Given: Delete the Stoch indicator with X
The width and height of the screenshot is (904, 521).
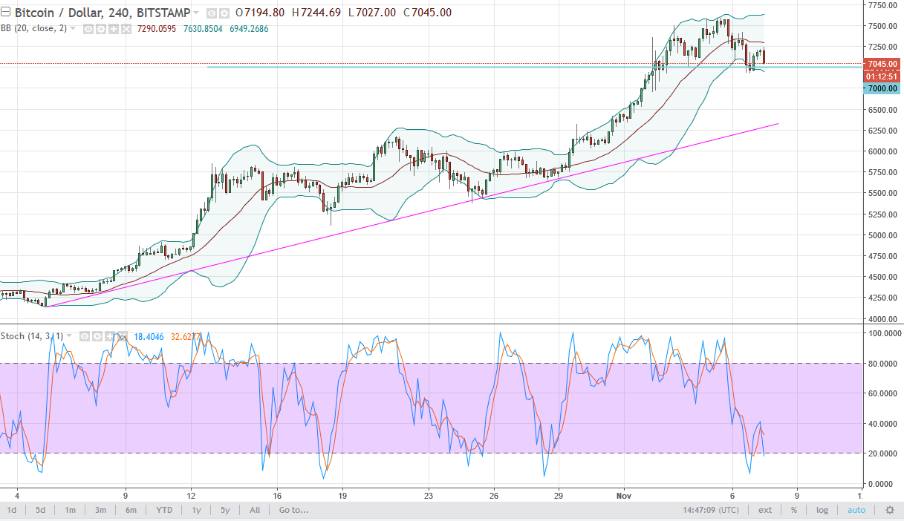Looking at the screenshot, I should pyautogui.click(x=123, y=336).
